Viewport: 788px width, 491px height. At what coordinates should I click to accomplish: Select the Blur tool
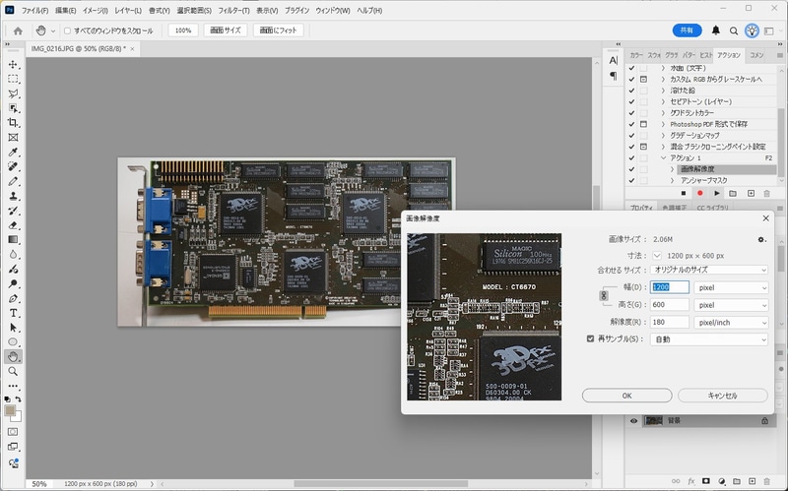coord(13,255)
